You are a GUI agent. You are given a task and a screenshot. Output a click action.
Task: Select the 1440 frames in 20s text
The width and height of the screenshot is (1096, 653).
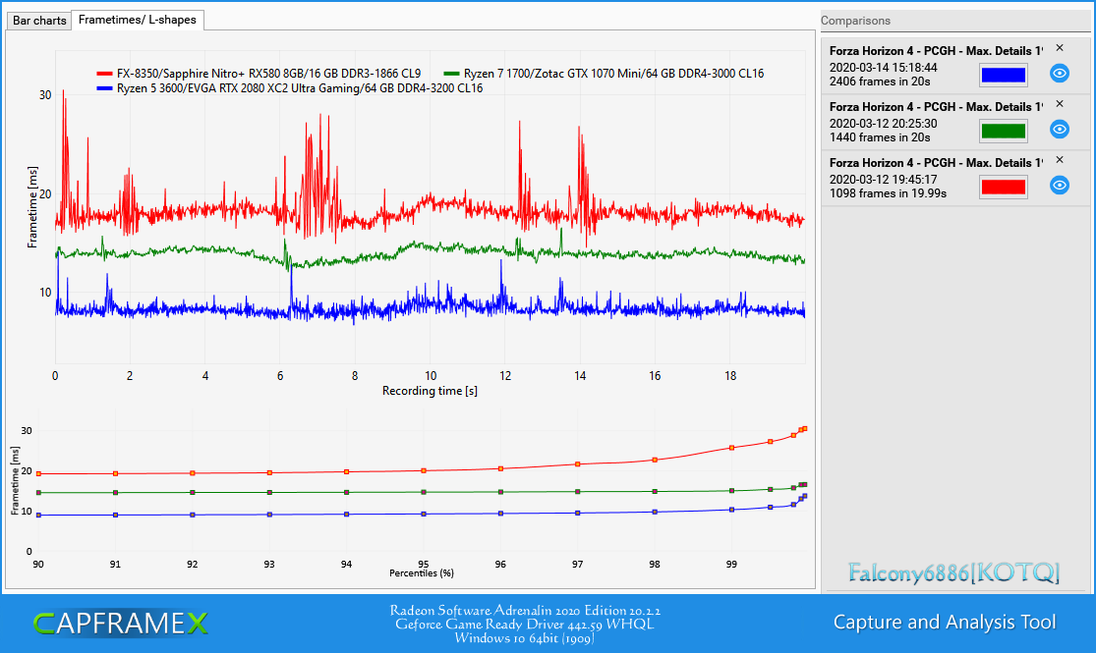880,137
